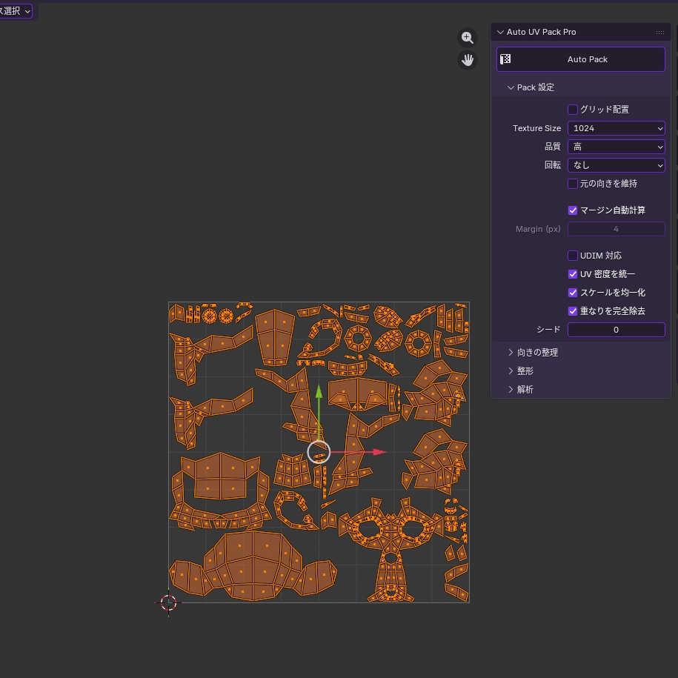The image size is (678, 678).
Task: Click the checker icon on Auto Pack
Action: (x=505, y=59)
